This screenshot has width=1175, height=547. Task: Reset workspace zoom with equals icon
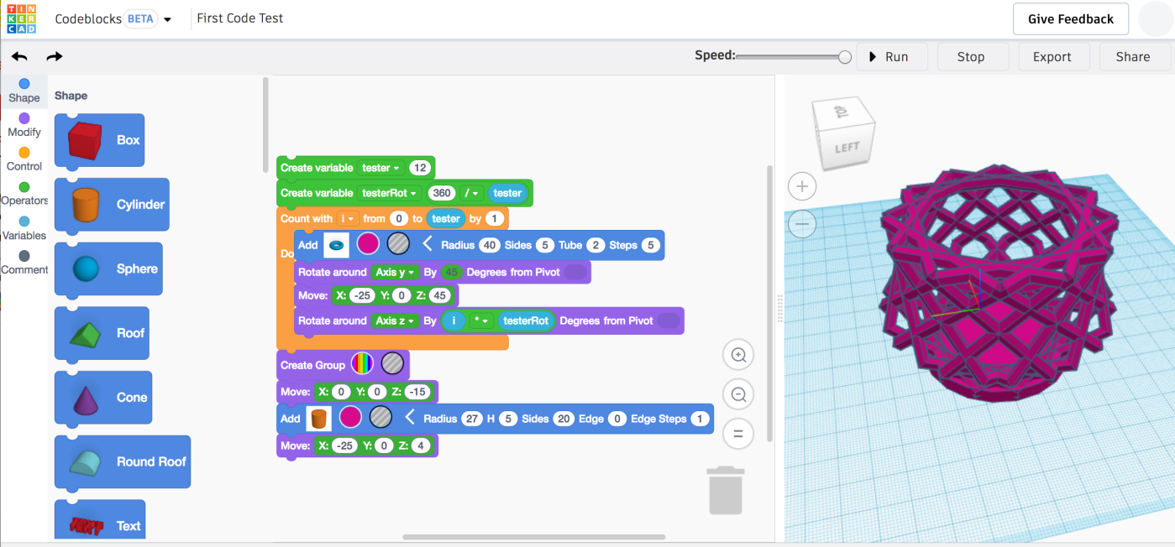738,434
